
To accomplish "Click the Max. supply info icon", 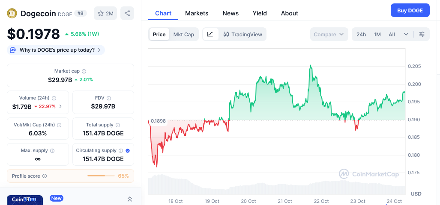I will (x=53, y=151).
